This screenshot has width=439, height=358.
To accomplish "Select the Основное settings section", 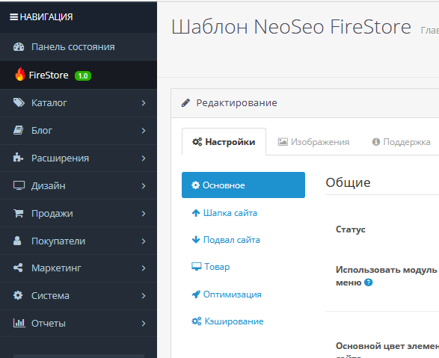I will click(x=243, y=185).
